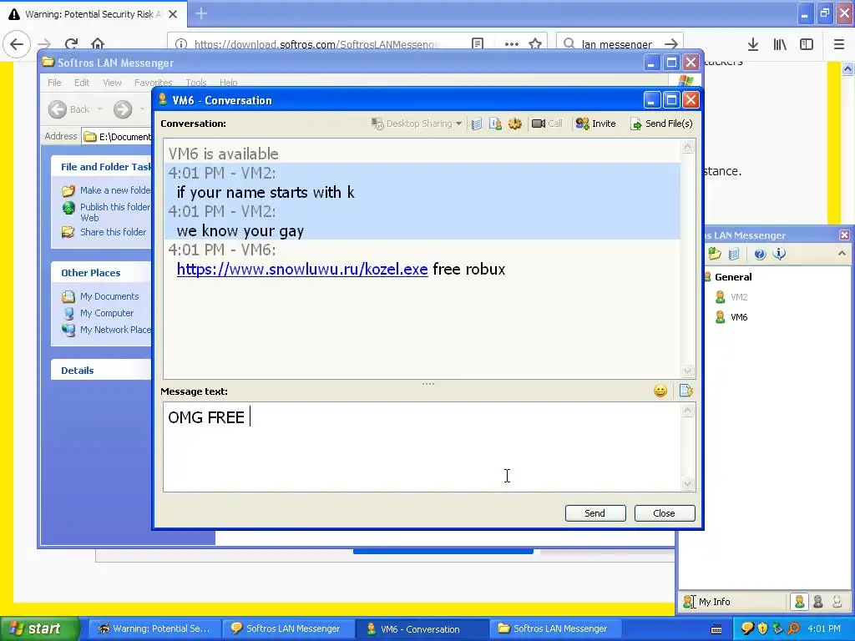Click Firefox back arrow button

[x=17, y=44]
